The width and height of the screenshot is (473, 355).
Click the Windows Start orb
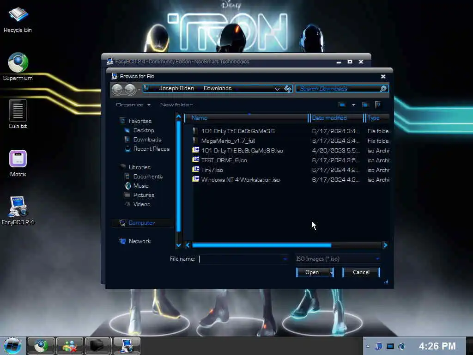12,346
